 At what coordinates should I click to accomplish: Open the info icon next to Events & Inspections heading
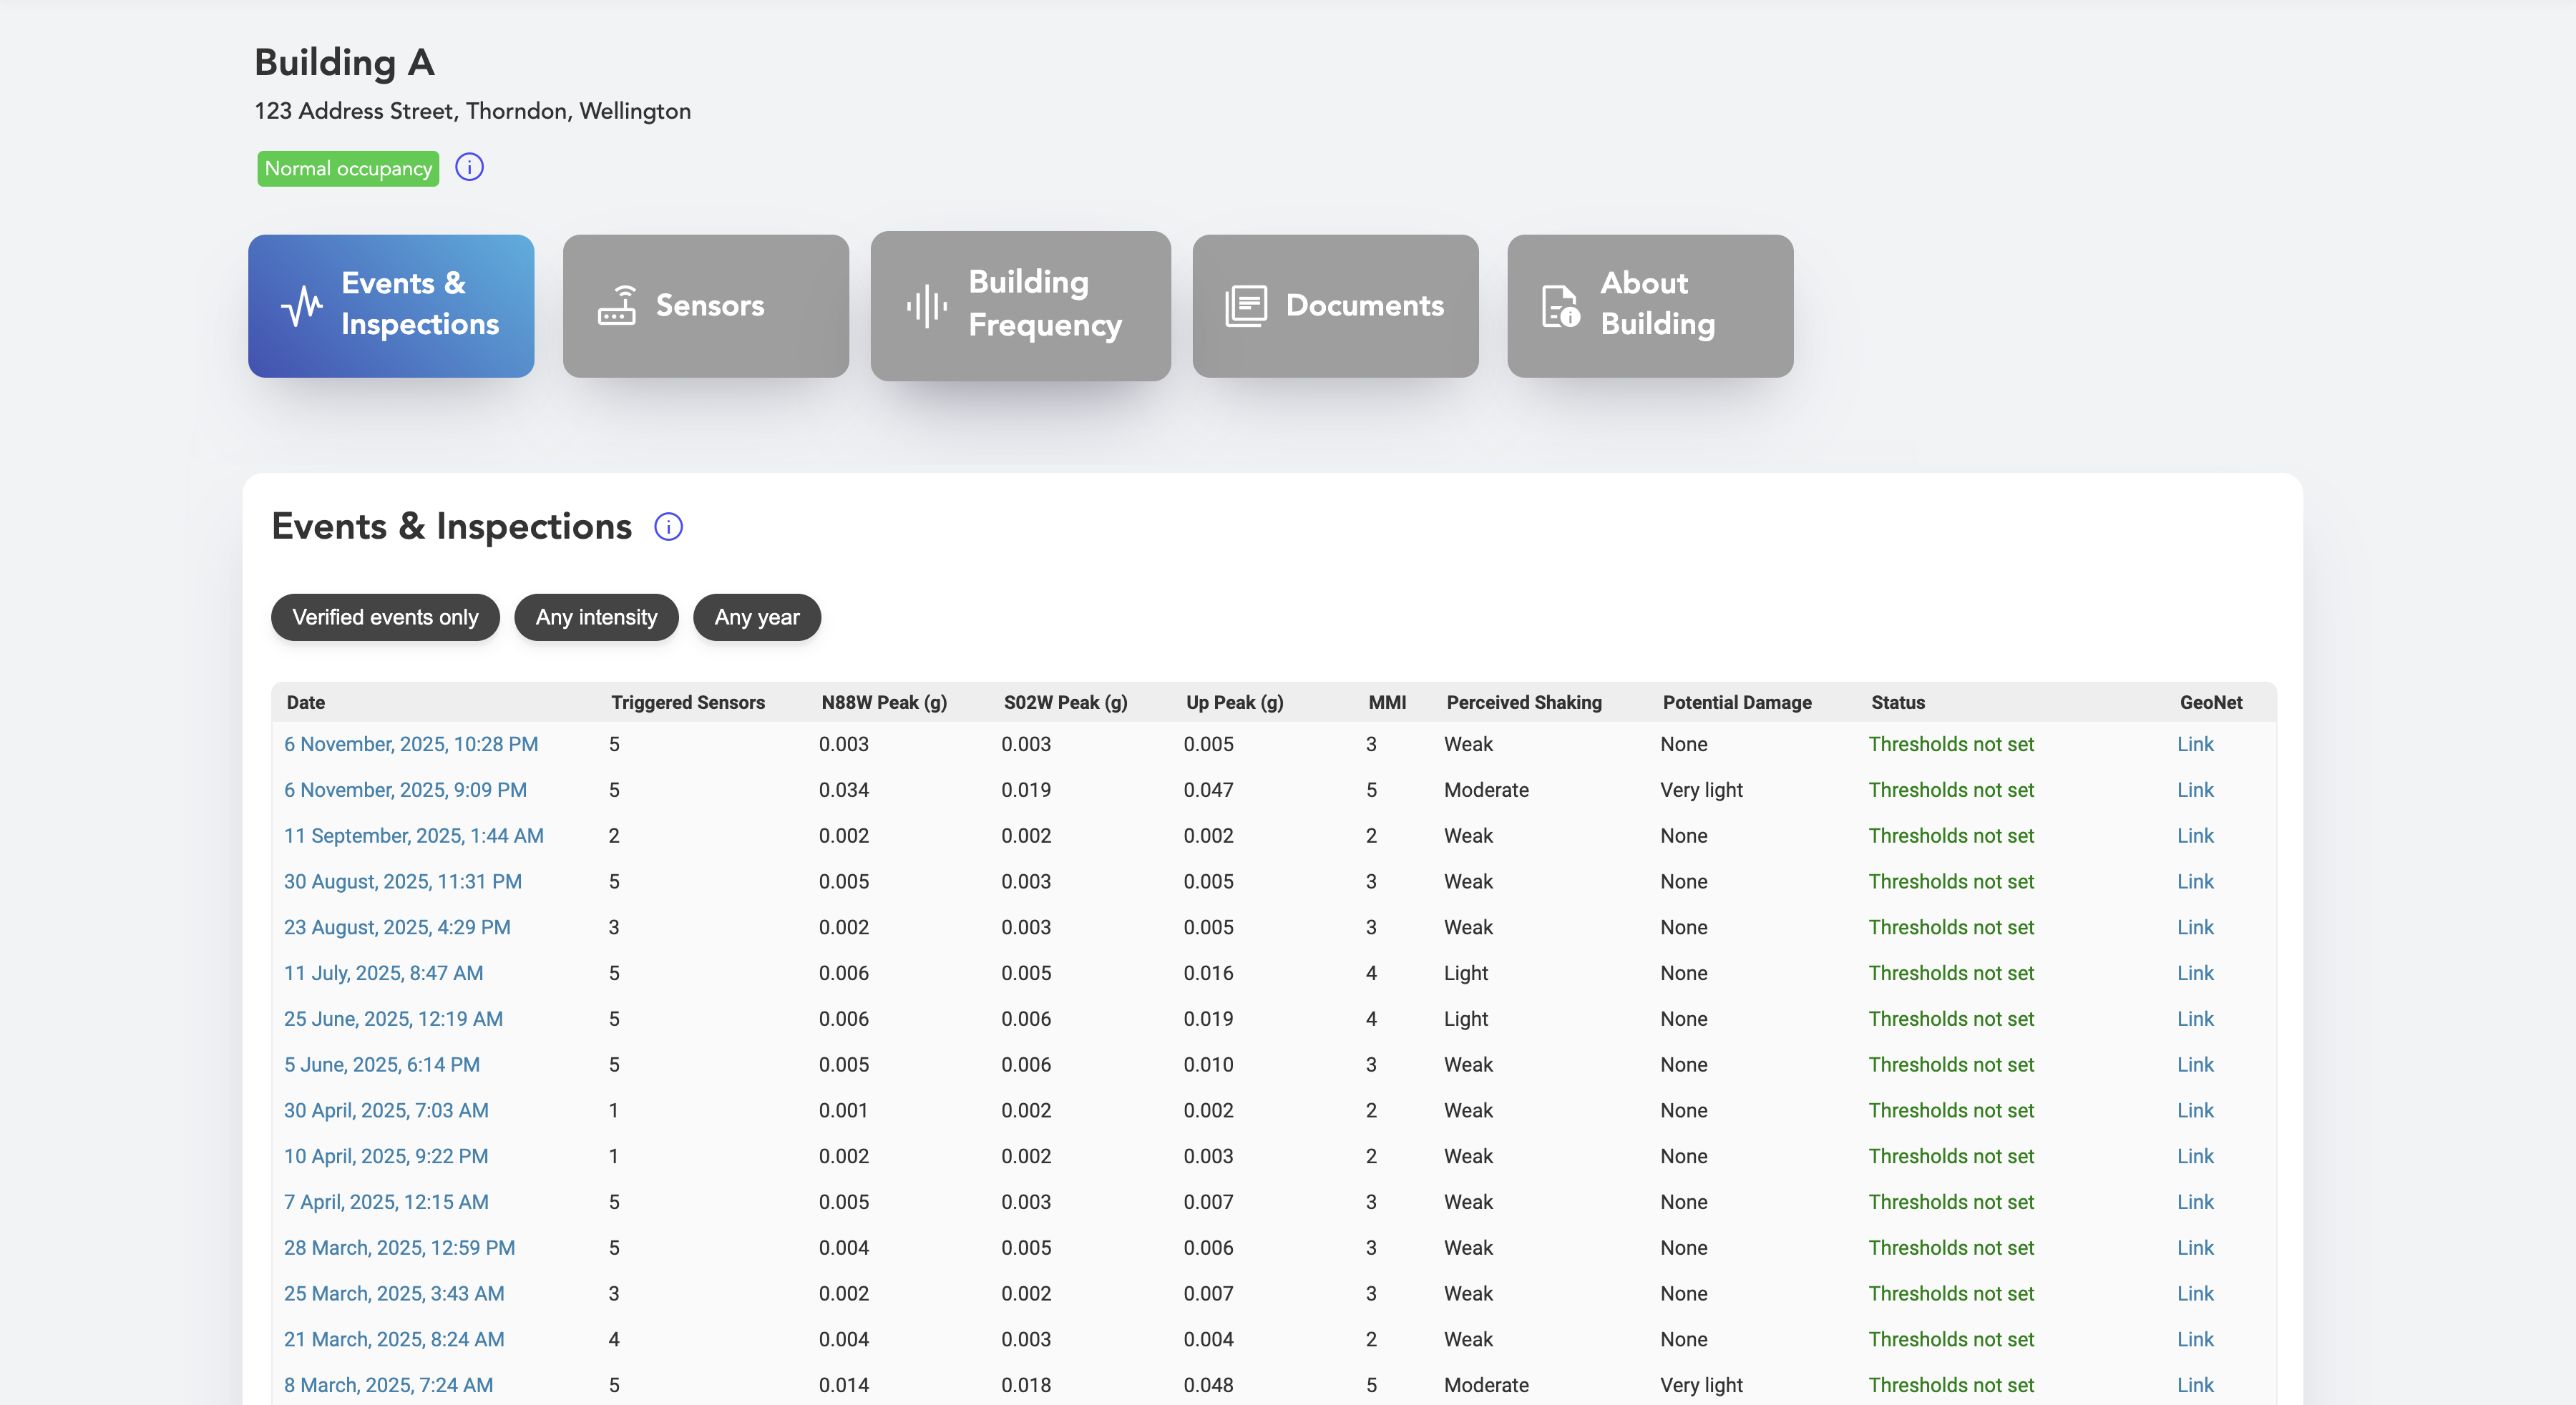(x=668, y=526)
